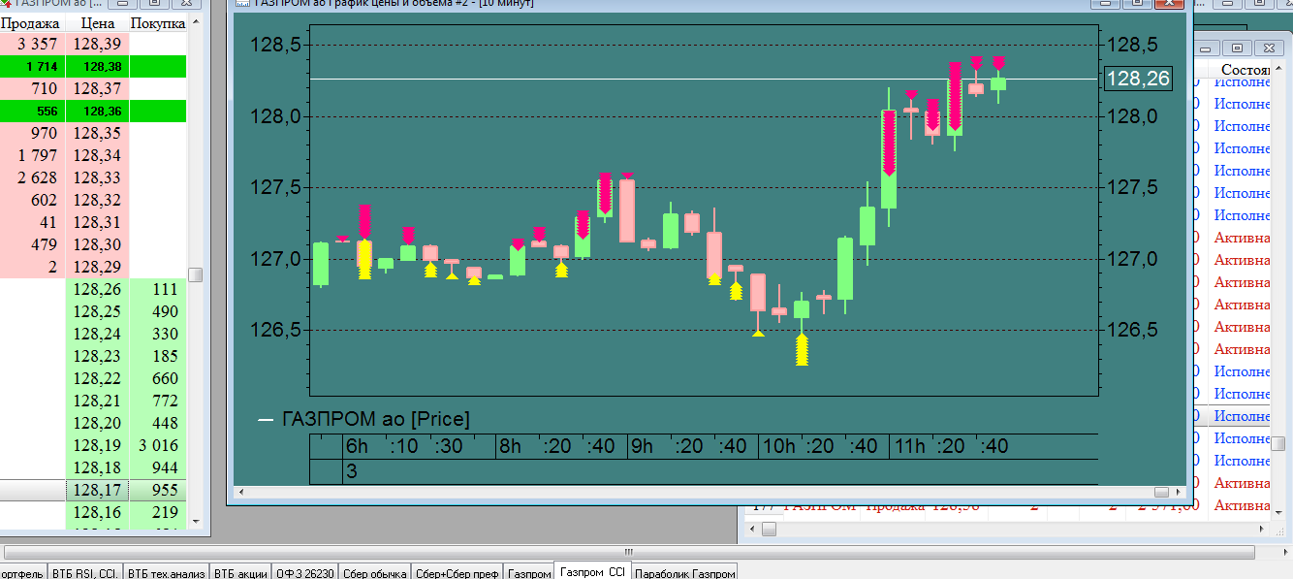Click the current price label 128,26 on chart
This screenshot has width=1293, height=579.
(x=1138, y=79)
